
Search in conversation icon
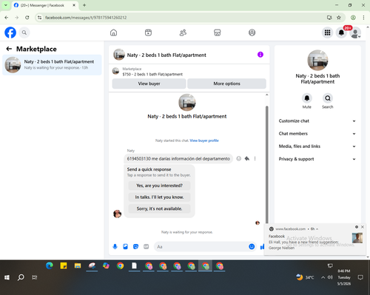328,98
